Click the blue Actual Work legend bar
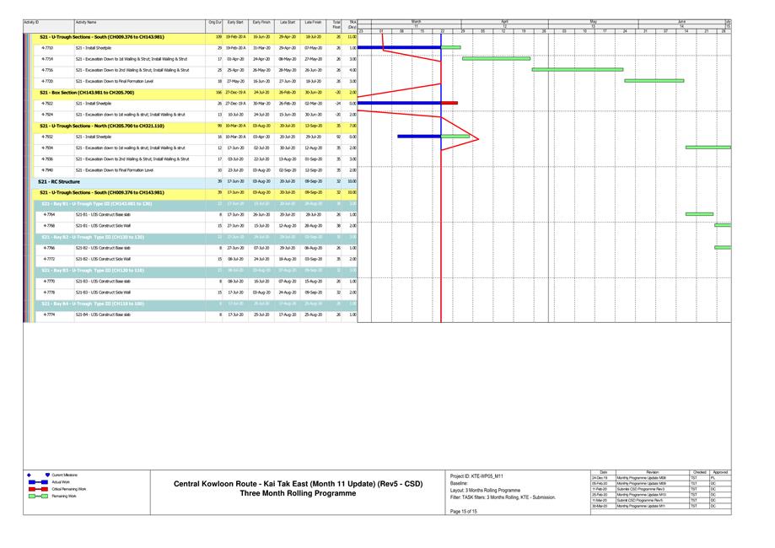The image size is (775, 548). (x=37, y=482)
